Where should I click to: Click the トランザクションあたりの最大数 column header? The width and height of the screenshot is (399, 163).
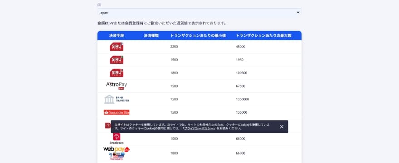(x=263, y=36)
